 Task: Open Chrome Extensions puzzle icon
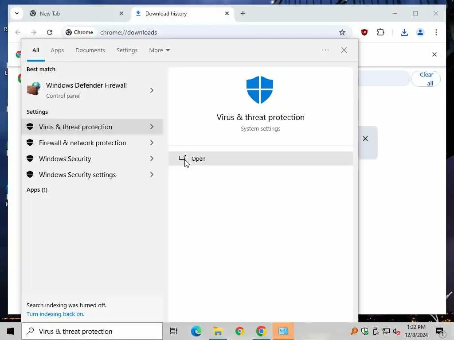(380, 32)
